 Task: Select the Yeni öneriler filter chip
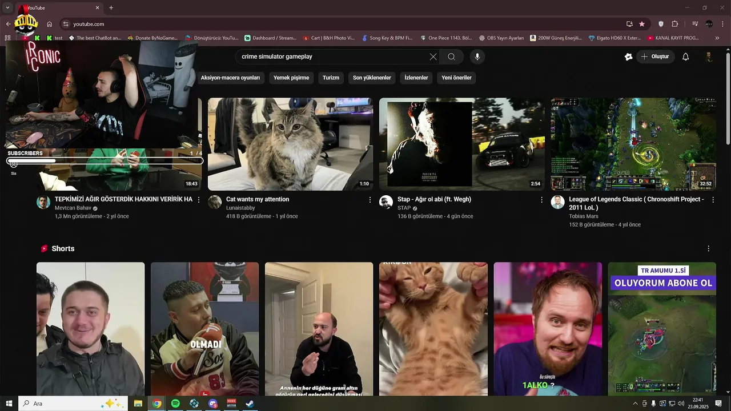(x=456, y=78)
